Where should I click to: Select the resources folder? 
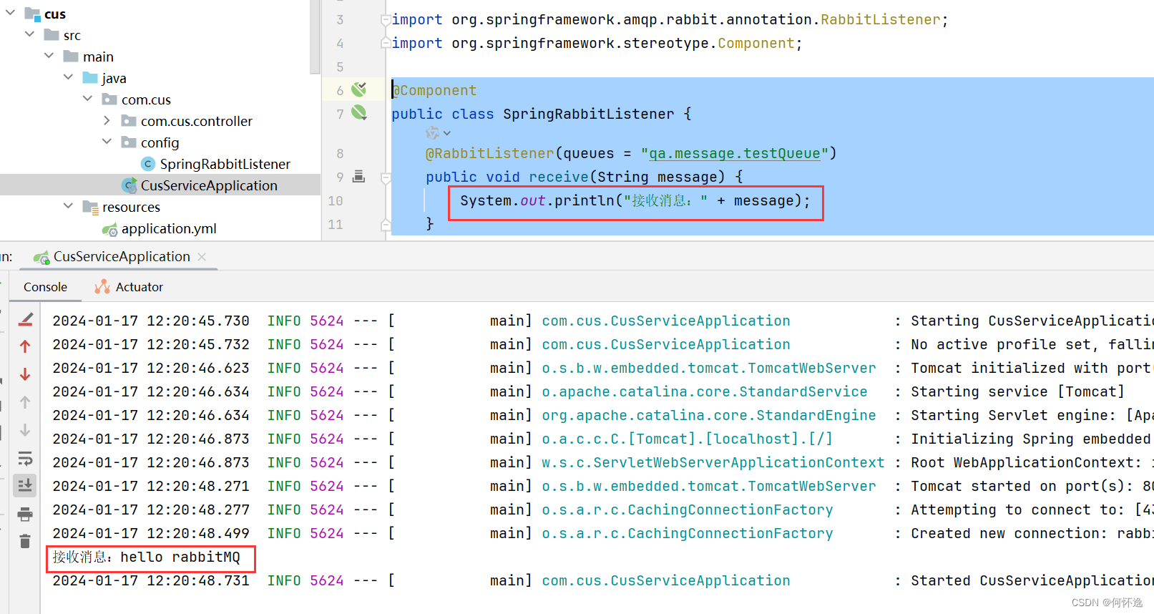pyautogui.click(x=131, y=207)
